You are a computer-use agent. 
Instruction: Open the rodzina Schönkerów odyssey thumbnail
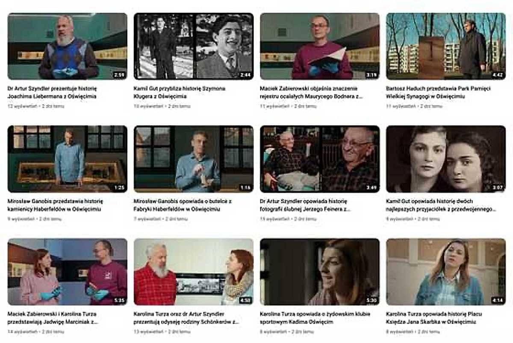193,272
